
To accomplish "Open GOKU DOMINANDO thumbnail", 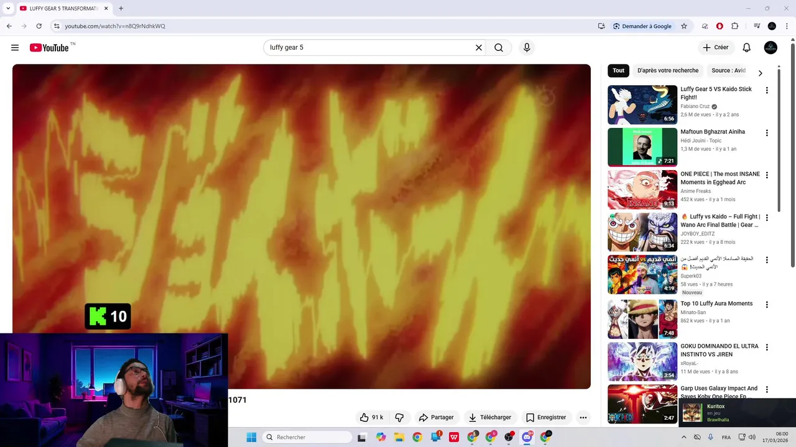I will pyautogui.click(x=642, y=361).
